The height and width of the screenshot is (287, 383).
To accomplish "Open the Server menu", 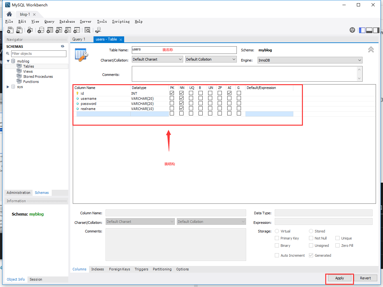I will [86, 21].
